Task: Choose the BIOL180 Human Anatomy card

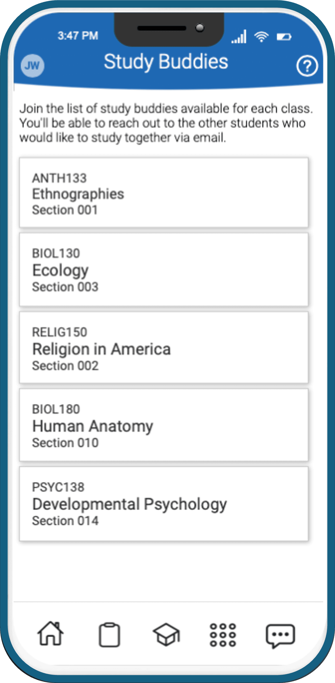Action: click(164, 425)
